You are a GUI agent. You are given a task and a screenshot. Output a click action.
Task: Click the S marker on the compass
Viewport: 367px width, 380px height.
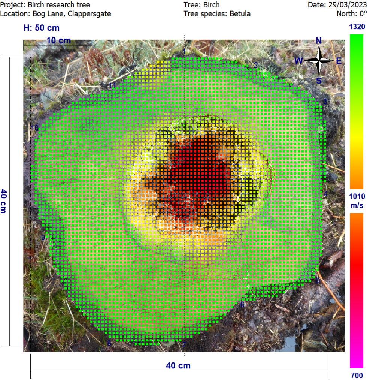pyautogui.click(x=319, y=79)
